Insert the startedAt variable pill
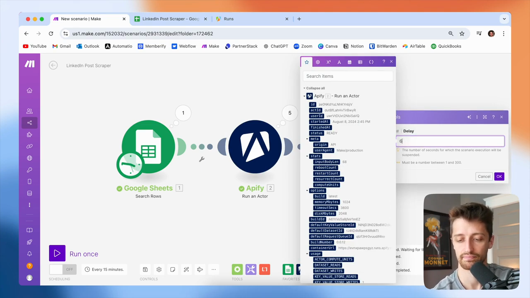530x298 pixels. [320, 122]
